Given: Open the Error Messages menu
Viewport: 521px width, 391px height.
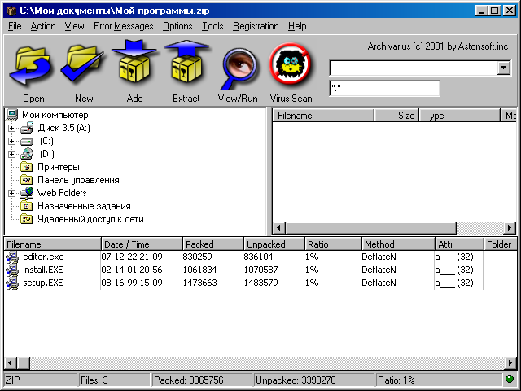Looking at the screenshot, I should coord(123,26).
